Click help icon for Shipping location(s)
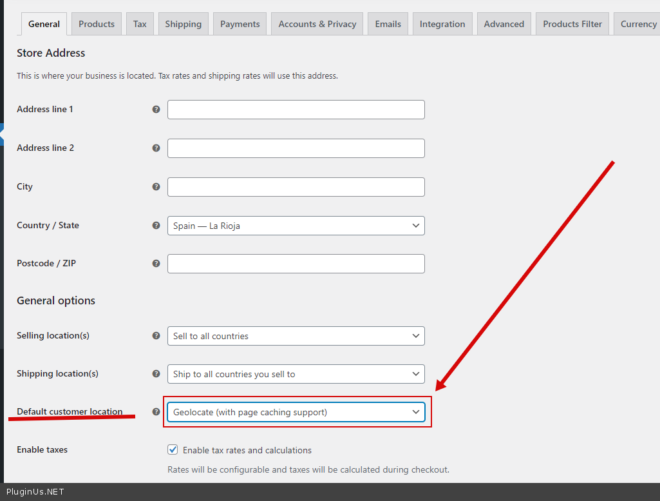660x501 pixels. [x=156, y=374]
